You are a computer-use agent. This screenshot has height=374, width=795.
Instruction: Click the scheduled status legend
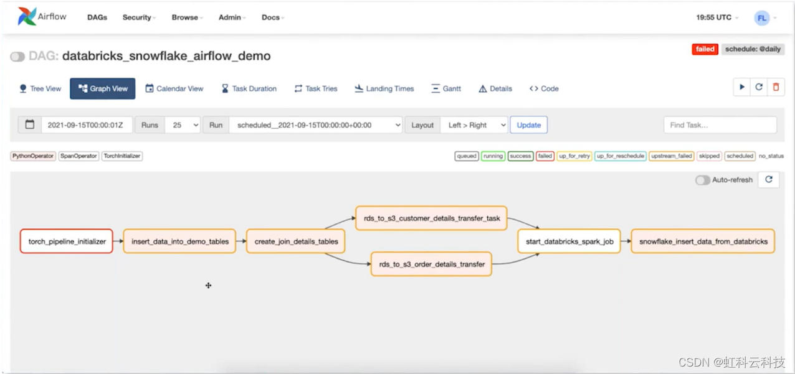point(740,156)
